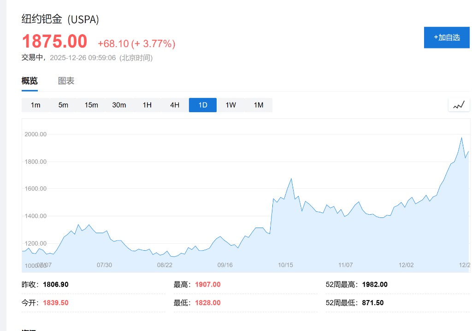Click the 52周最高 value 1982.00

click(x=375, y=284)
